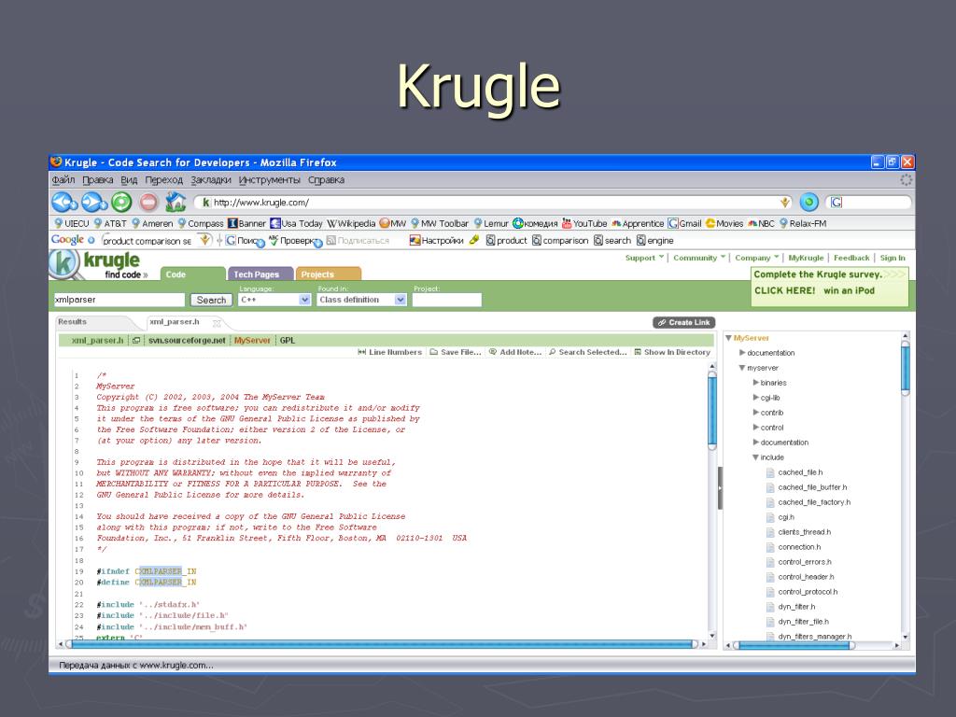The height and width of the screenshot is (717, 956).
Task: Click the Google toolbar highlighter icon
Action: click(473, 241)
